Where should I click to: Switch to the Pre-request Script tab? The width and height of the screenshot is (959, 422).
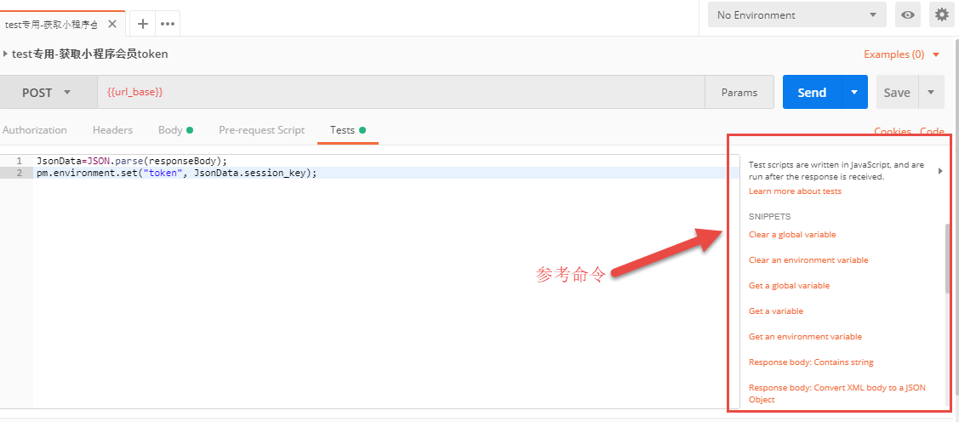[x=261, y=130]
